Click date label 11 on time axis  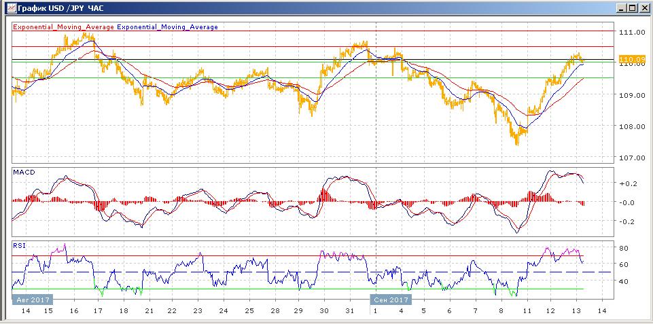click(x=527, y=312)
